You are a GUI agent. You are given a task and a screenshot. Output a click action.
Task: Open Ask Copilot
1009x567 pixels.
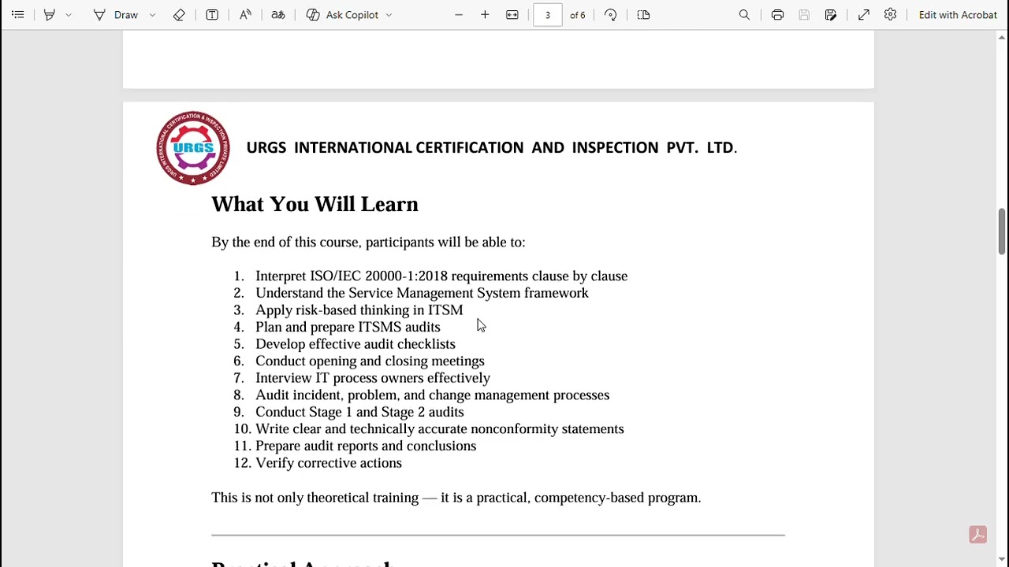[343, 15]
